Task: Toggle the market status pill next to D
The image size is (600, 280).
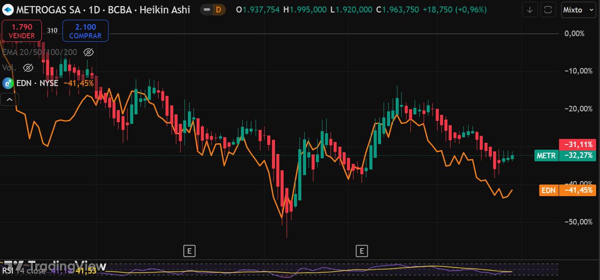Action: coord(207,9)
